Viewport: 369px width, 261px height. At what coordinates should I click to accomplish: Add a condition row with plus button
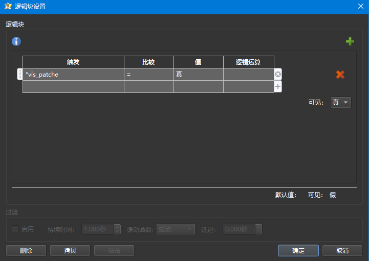(278, 86)
